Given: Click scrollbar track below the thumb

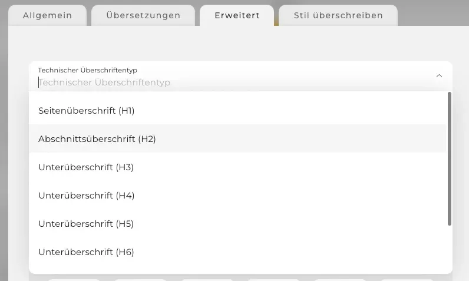Looking at the screenshot, I should coord(449,249).
